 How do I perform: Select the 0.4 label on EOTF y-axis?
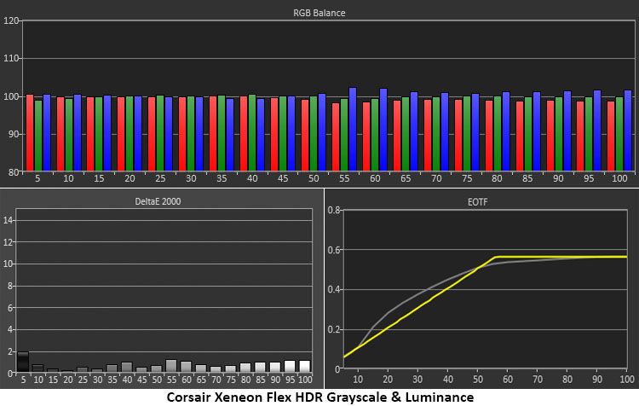334,290
